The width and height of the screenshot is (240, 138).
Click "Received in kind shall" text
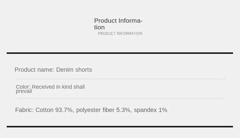tap(58, 87)
